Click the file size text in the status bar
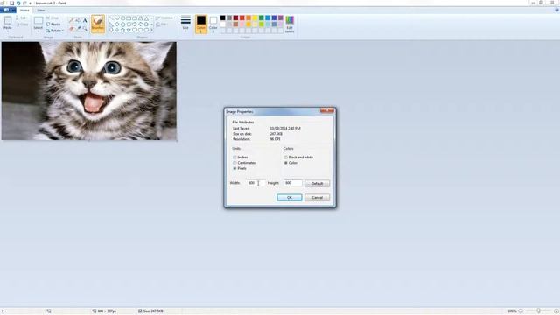560x315 pixels. coord(154,311)
